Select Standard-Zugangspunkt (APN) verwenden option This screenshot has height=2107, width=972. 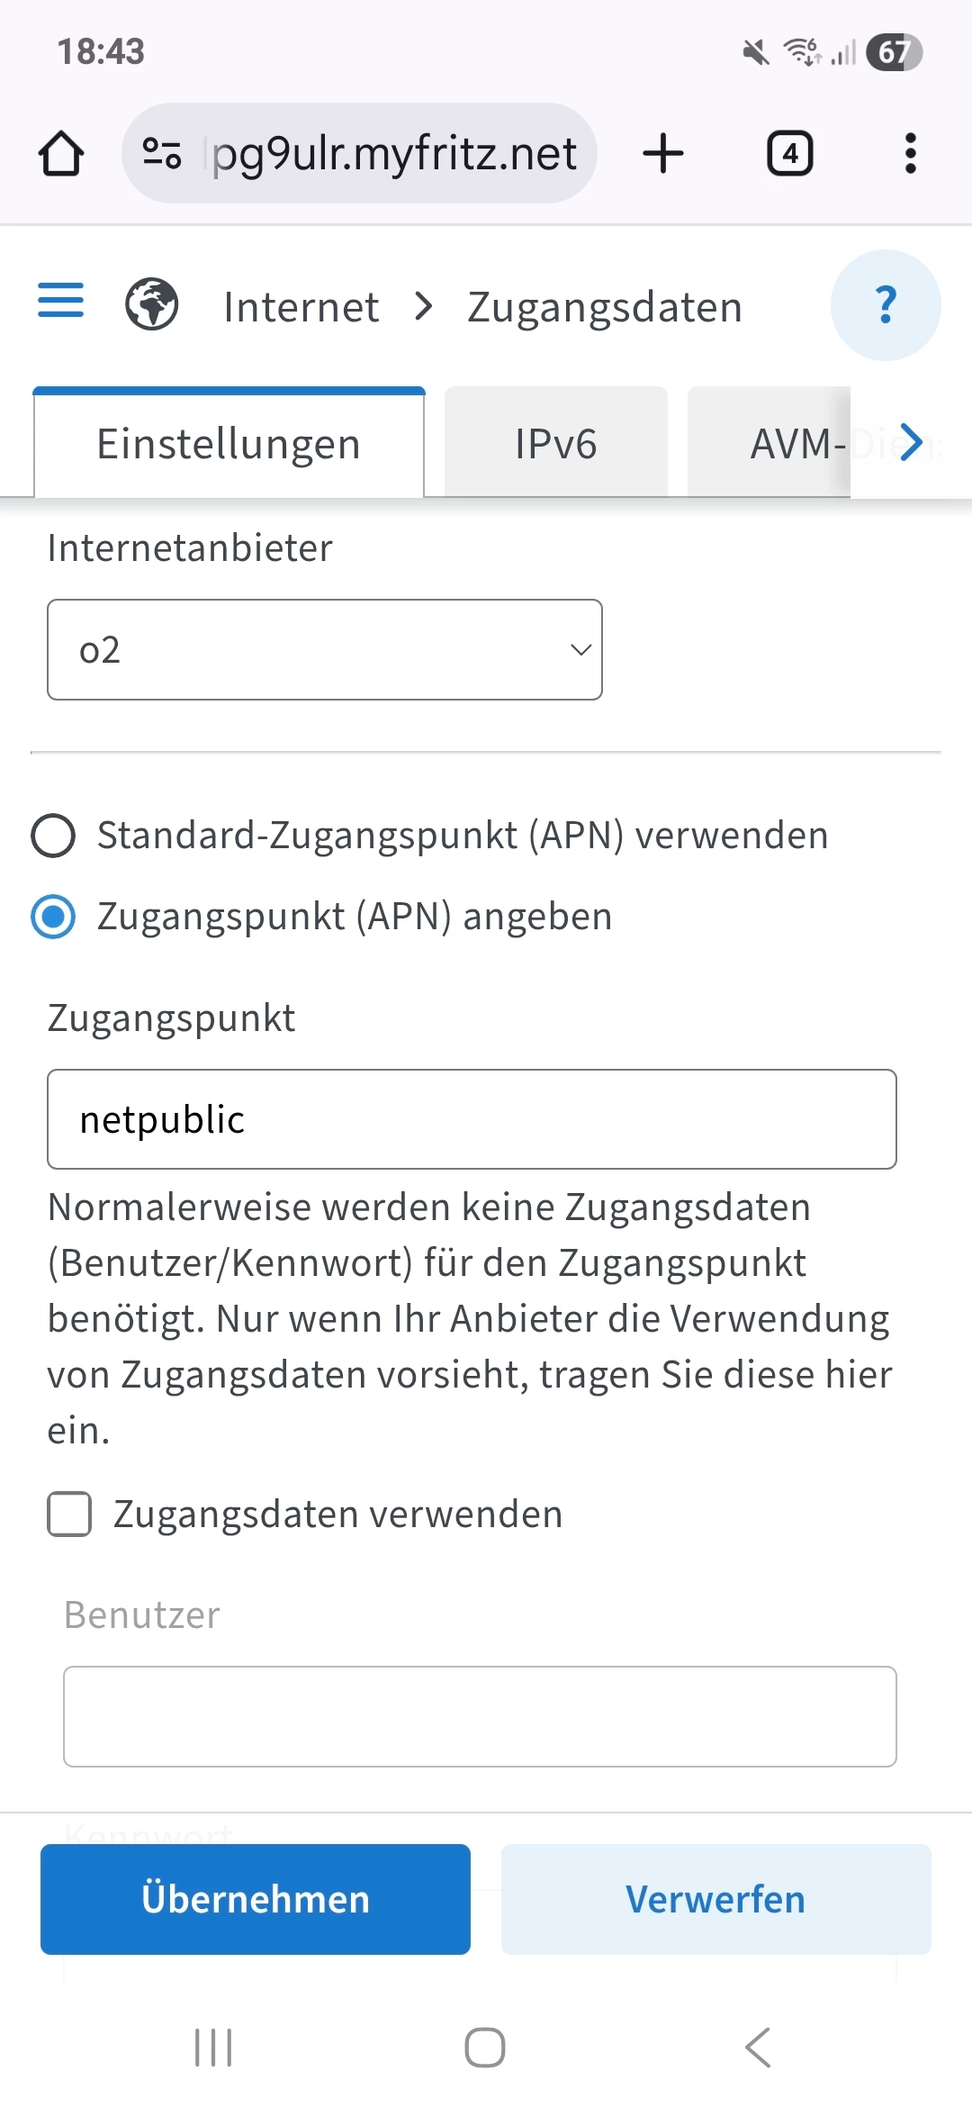[x=53, y=836]
